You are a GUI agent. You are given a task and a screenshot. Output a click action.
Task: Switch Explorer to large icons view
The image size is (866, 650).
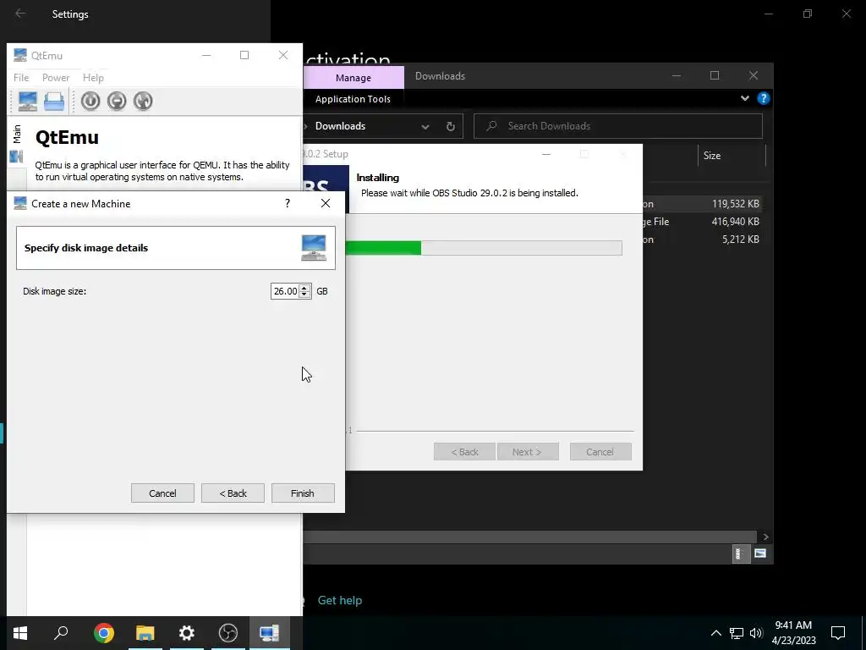(x=760, y=554)
